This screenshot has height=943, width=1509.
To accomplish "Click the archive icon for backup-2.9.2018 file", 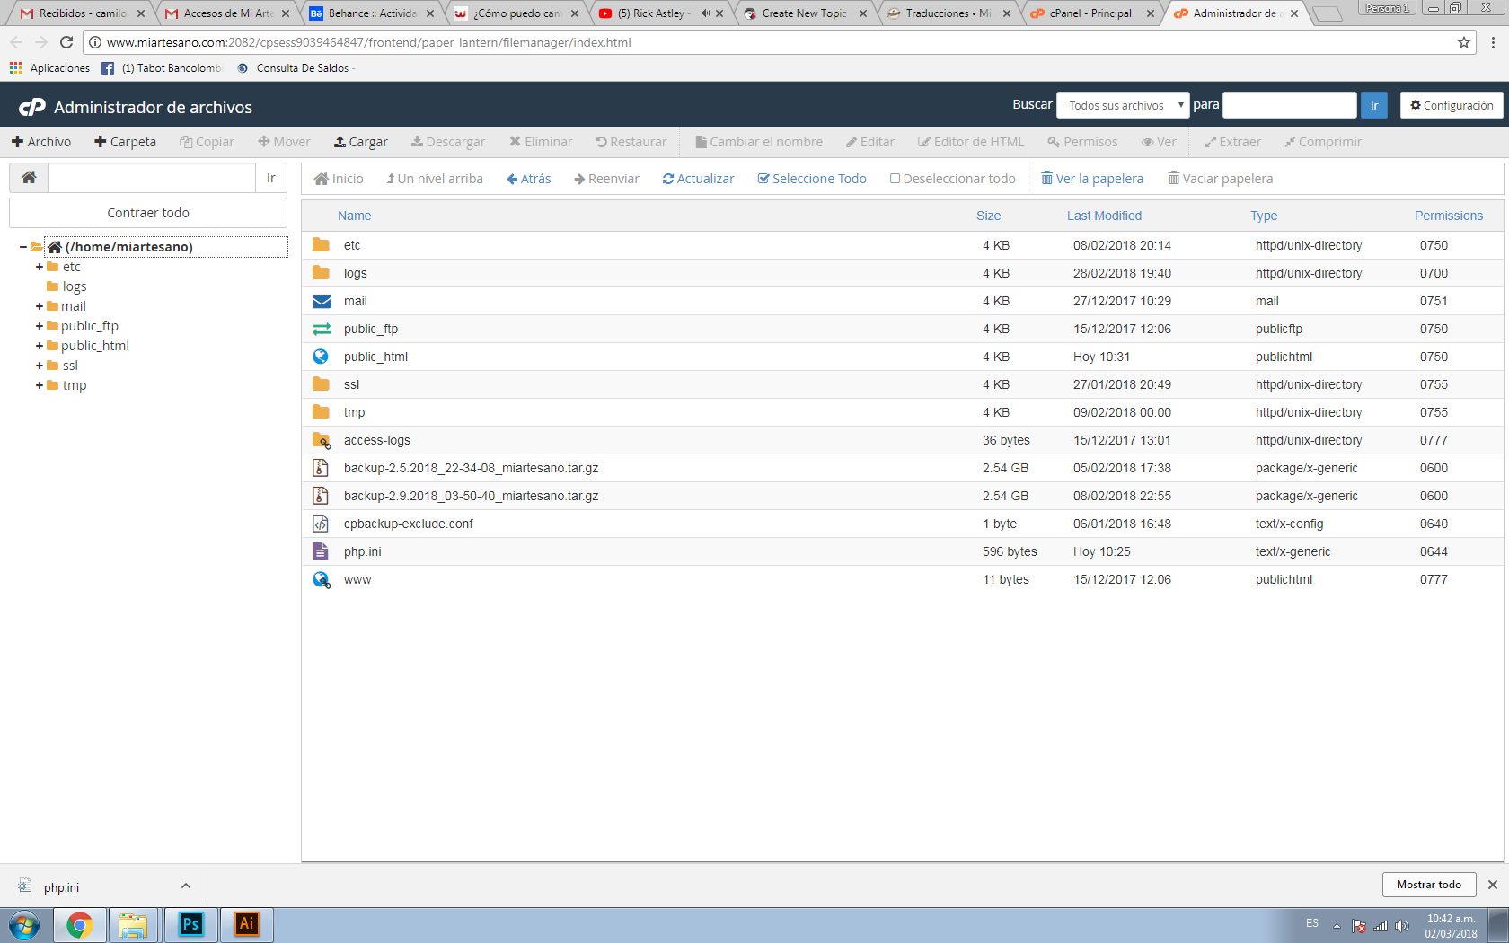I will click(320, 496).
